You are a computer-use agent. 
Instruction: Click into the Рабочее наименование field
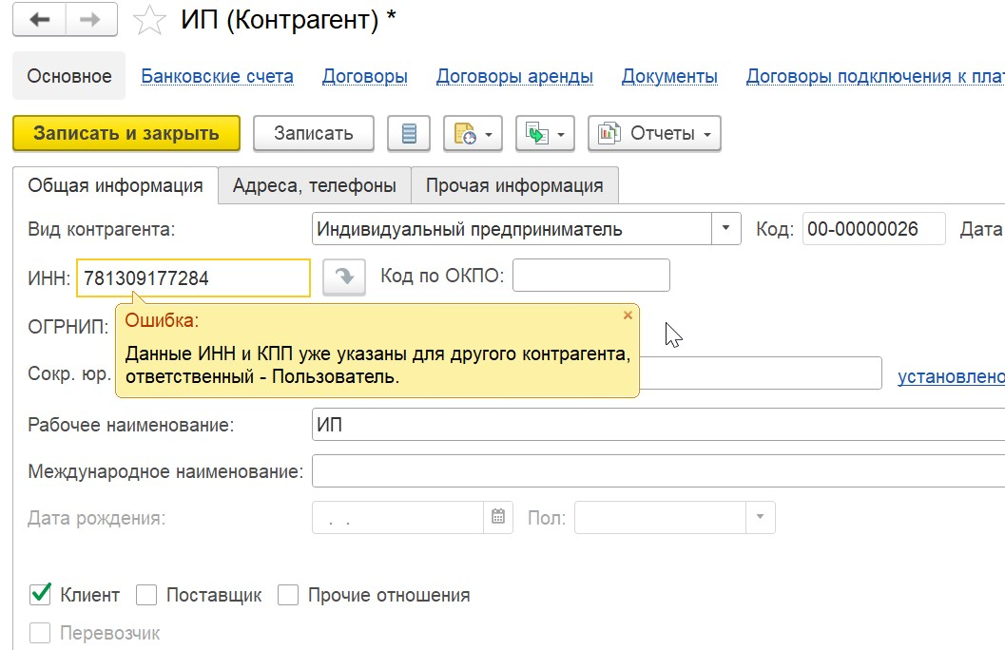coord(658,425)
